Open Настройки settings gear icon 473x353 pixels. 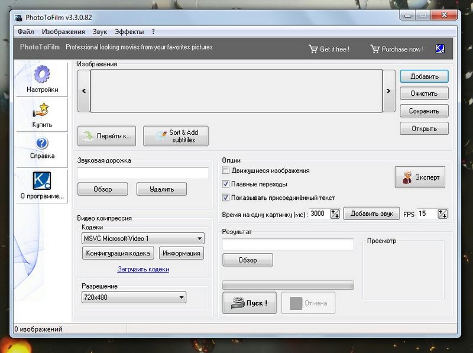tap(42, 74)
